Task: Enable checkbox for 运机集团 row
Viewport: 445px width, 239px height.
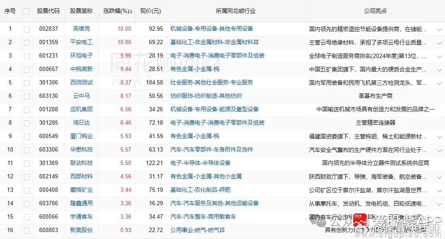Action: [x=27, y=110]
